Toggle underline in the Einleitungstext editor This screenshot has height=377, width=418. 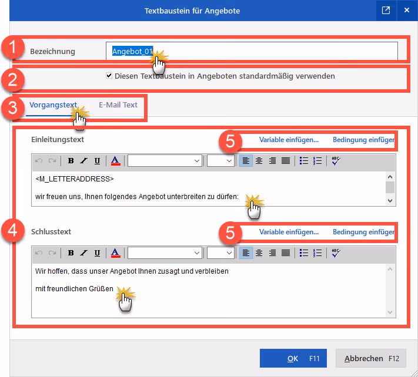98,161
